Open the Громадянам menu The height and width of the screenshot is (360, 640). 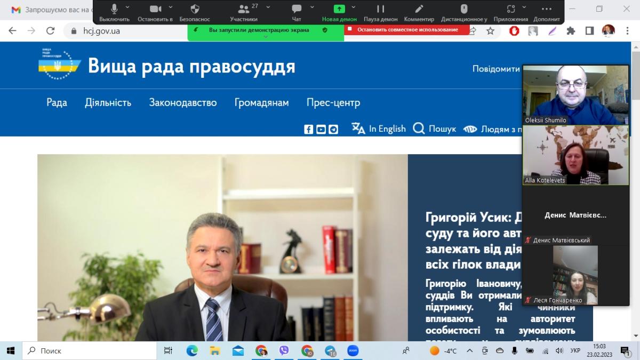coord(261,102)
